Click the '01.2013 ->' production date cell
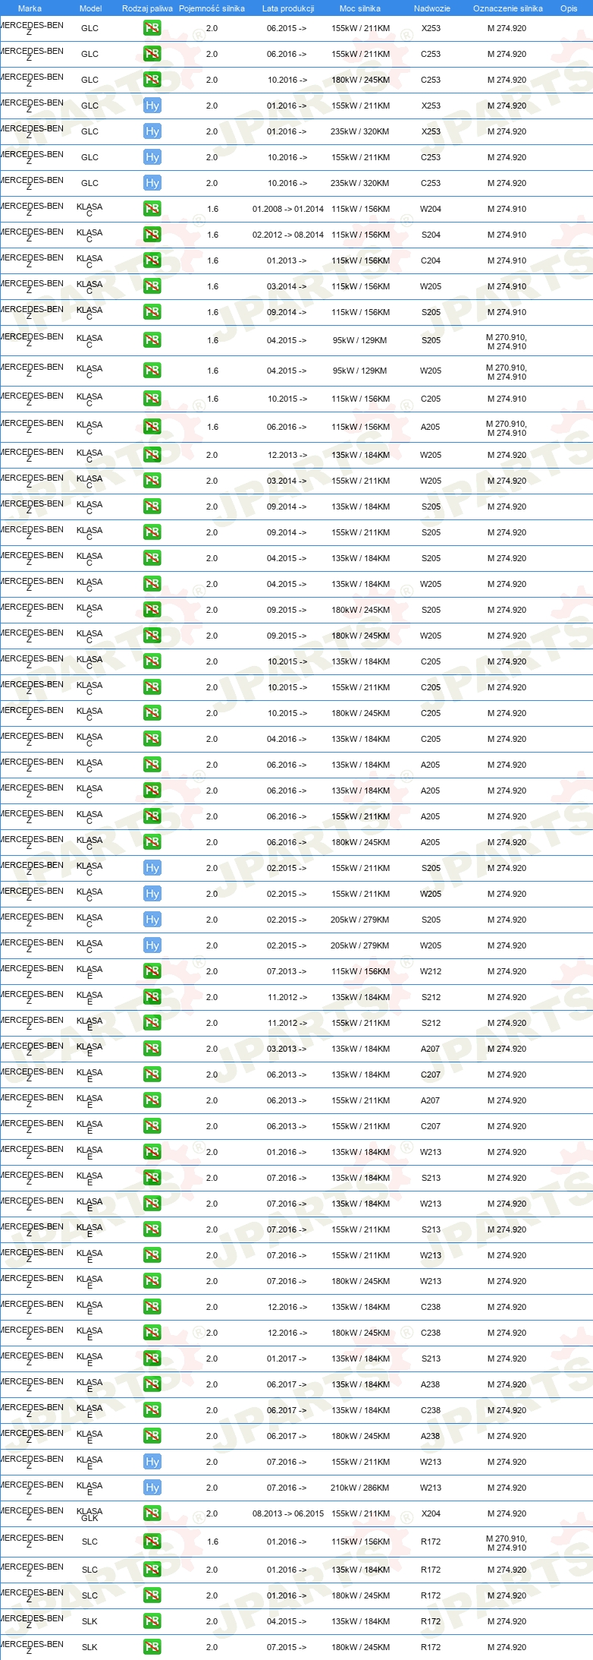Image resolution: width=593 pixels, height=1660 pixels. (x=287, y=261)
